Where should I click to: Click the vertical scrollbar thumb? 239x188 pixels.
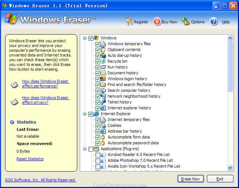pos(230,66)
